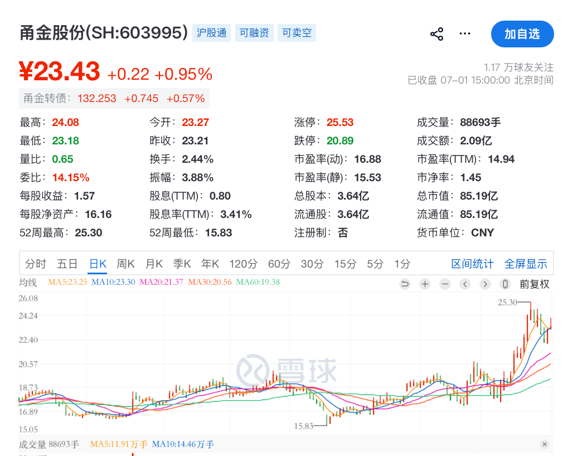Screen dimensions: 563x456
Task: Select the 年K chart tab
Action: click(210, 264)
